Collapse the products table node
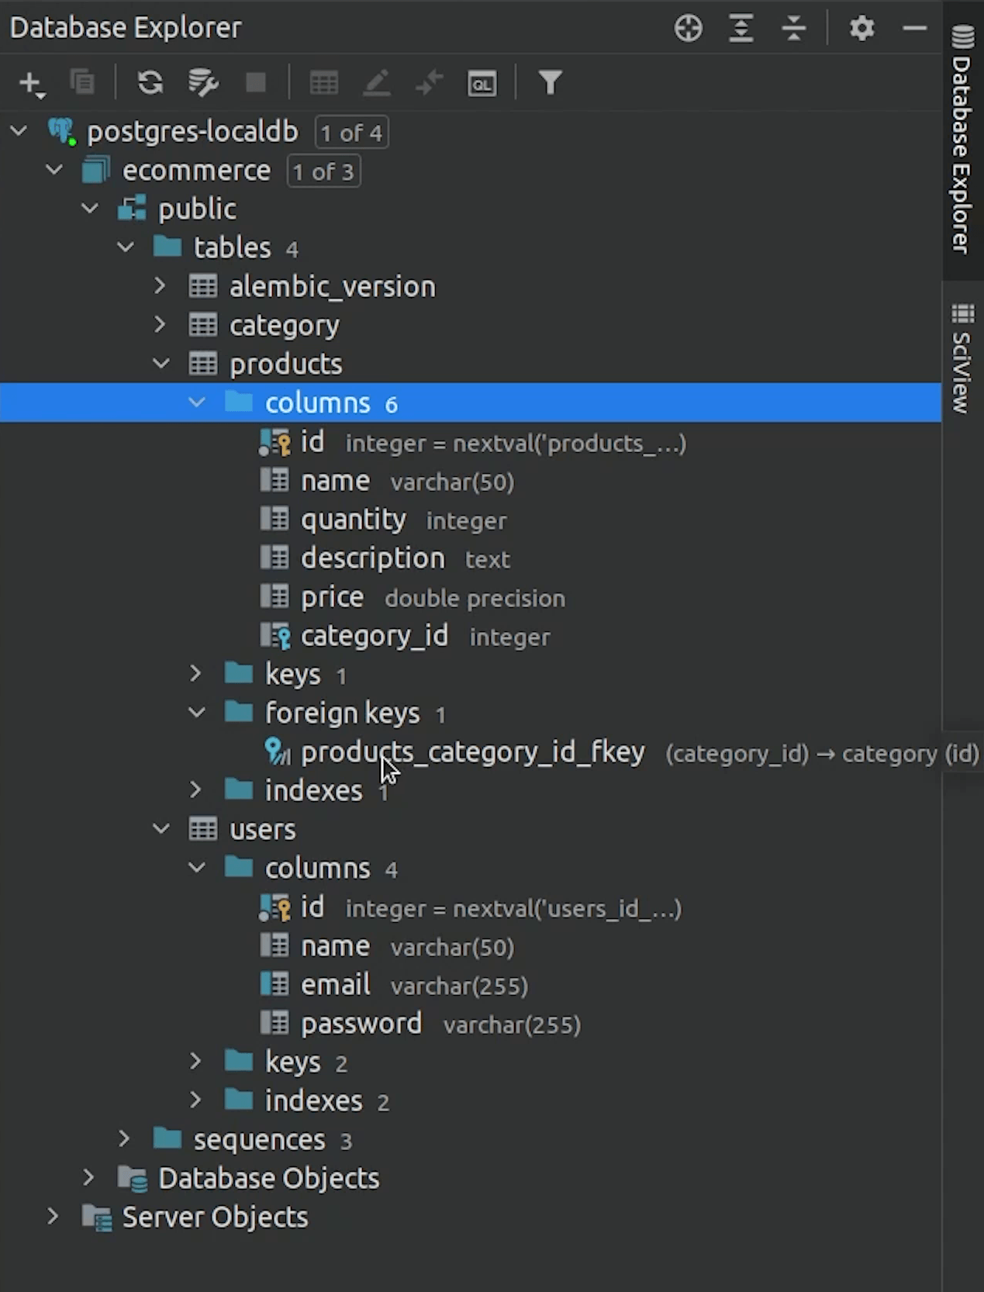Viewport: 984px width, 1292px height. (x=161, y=364)
